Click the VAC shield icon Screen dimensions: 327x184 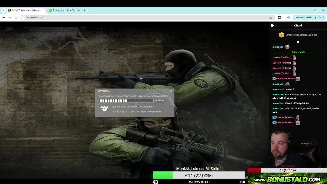[x=104, y=108]
